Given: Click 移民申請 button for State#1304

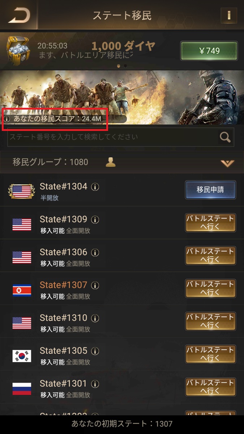Looking at the screenshot, I should click(210, 190).
